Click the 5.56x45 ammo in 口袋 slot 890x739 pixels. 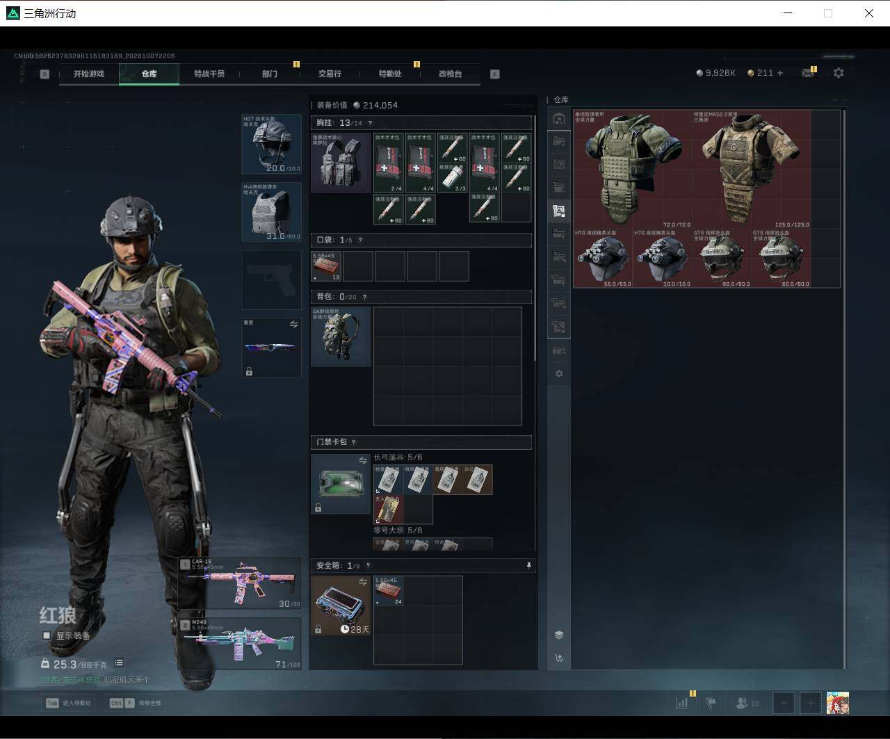326,266
